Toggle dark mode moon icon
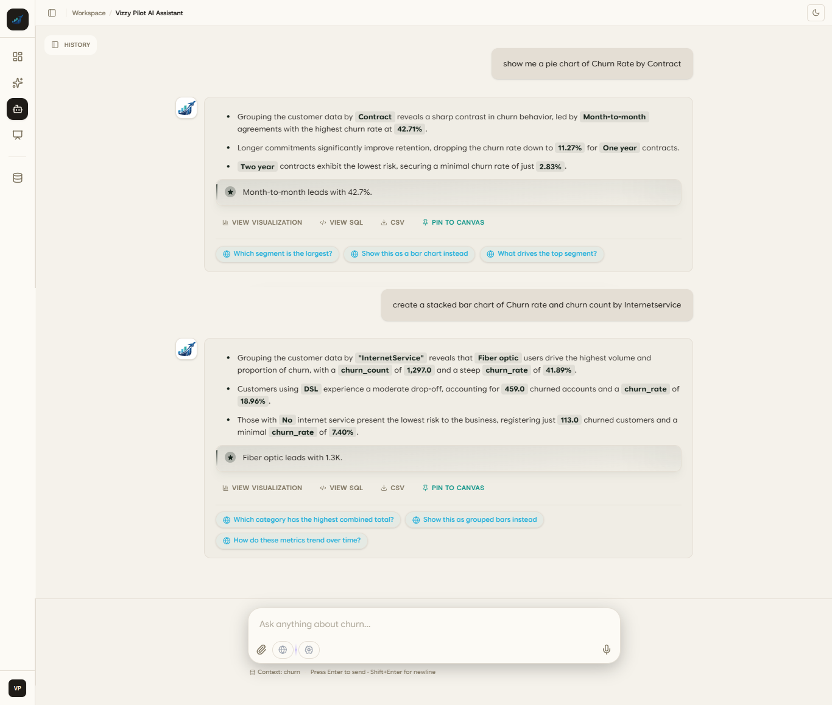 816,13
